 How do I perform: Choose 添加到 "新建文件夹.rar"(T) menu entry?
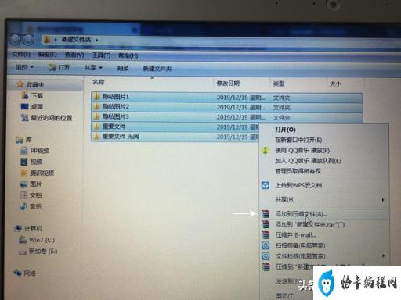tap(310, 224)
